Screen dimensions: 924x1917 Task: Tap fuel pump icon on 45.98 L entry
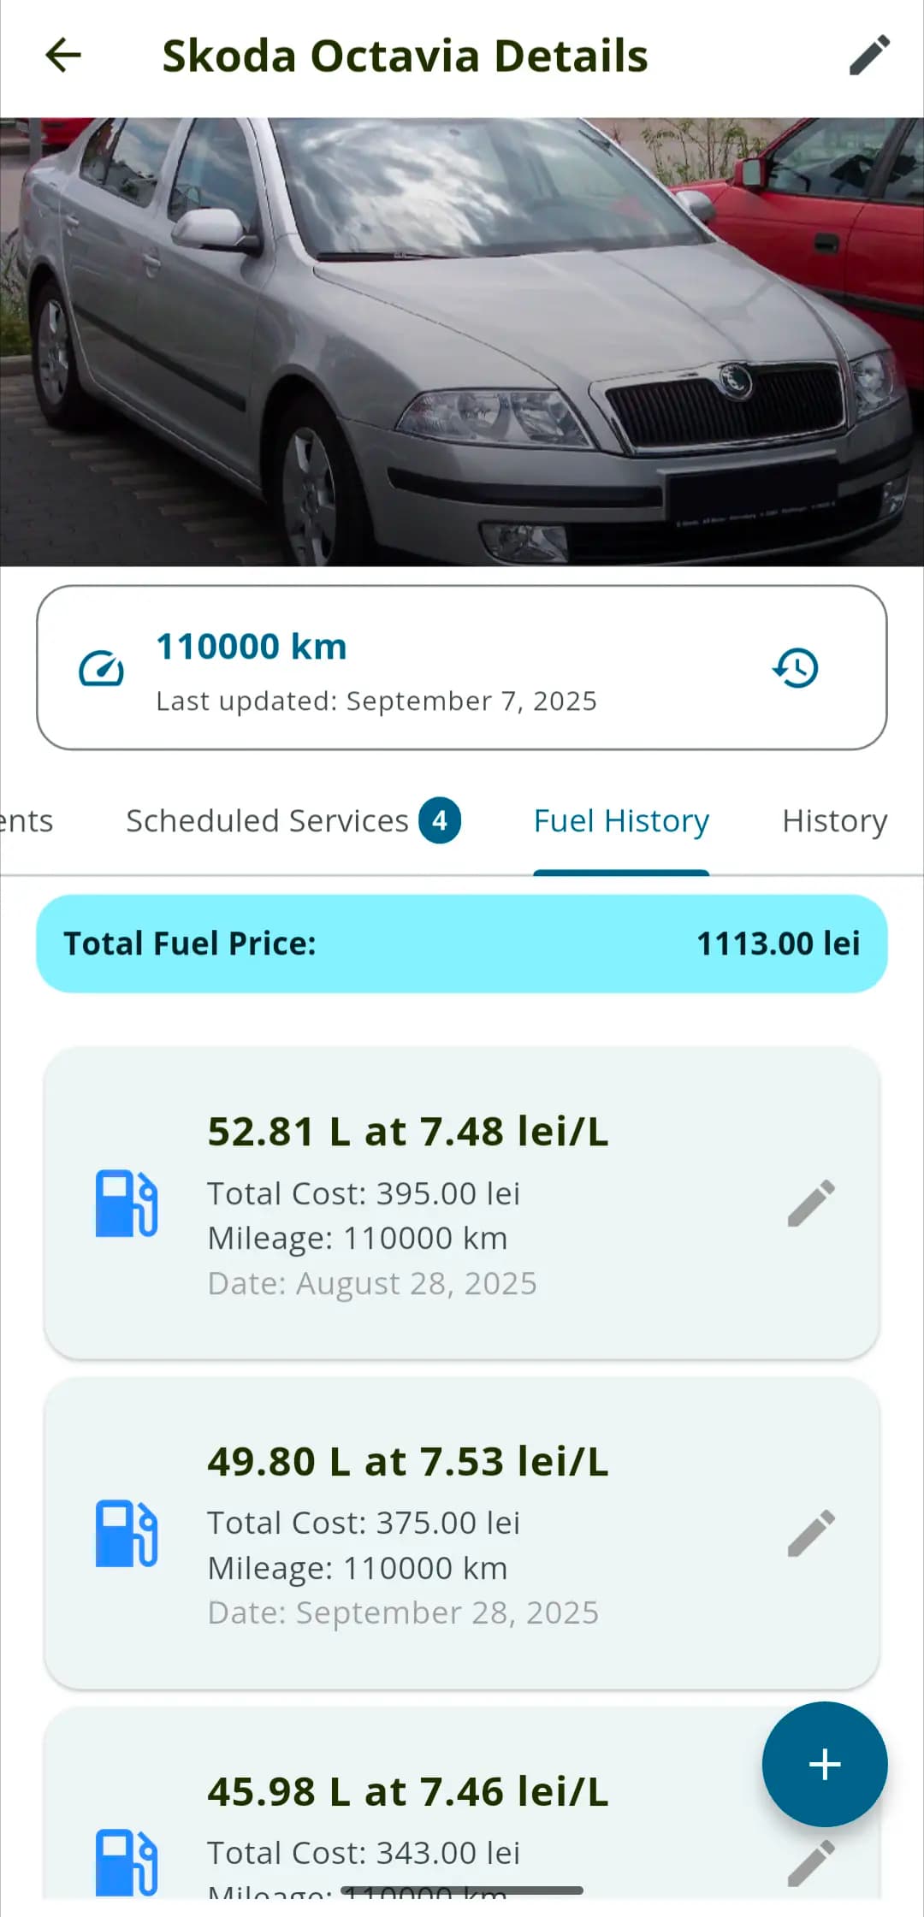(127, 1862)
